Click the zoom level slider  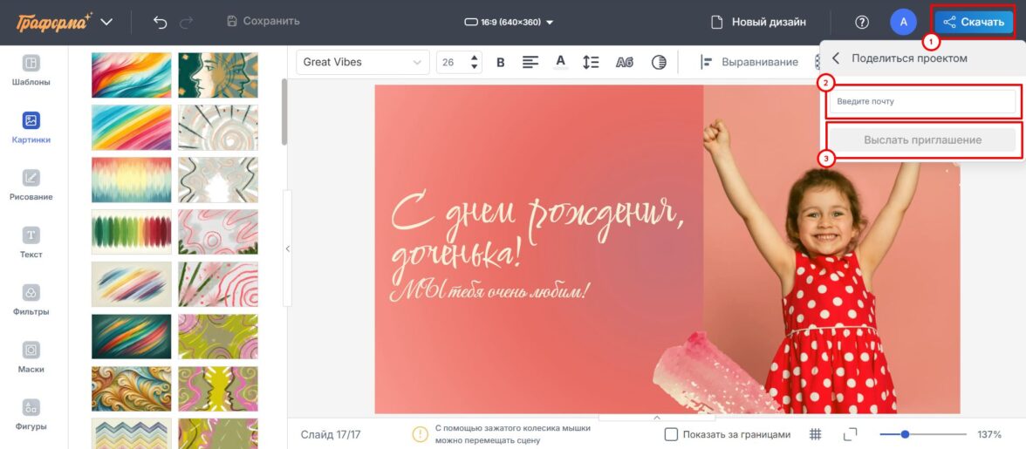922,434
